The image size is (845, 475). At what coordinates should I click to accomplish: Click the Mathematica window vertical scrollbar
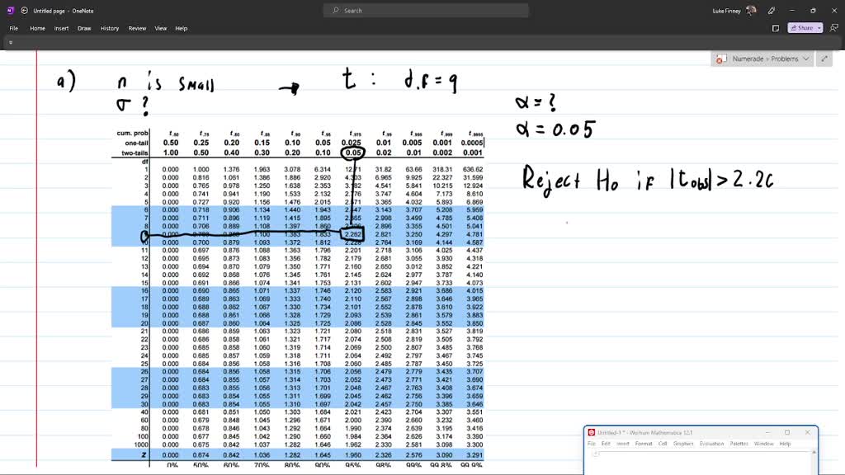(x=814, y=462)
